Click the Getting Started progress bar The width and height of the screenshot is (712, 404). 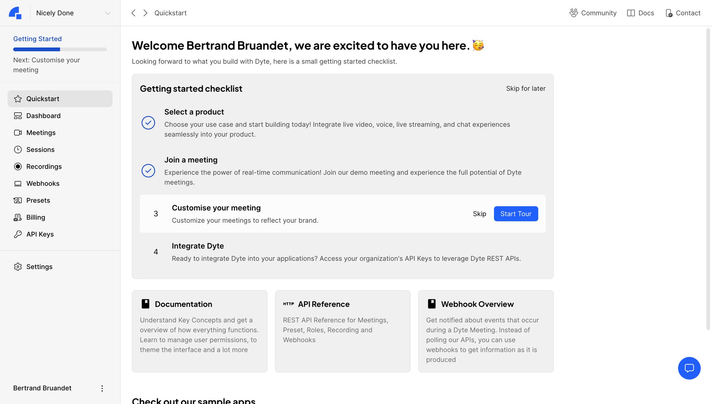(60, 49)
